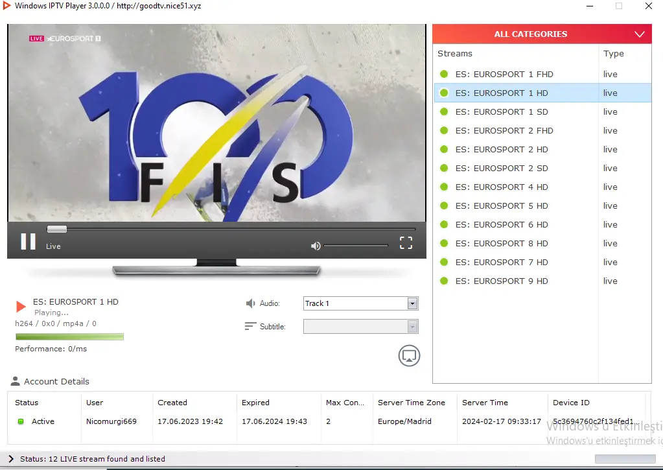The width and height of the screenshot is (663, 470).
Task: Click the Max Connections value 2
Action: pos(328,421)
